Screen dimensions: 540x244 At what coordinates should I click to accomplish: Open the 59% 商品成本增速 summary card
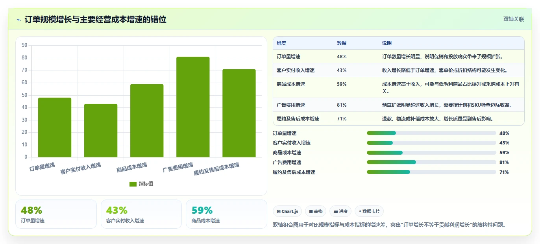click(226, 214)
